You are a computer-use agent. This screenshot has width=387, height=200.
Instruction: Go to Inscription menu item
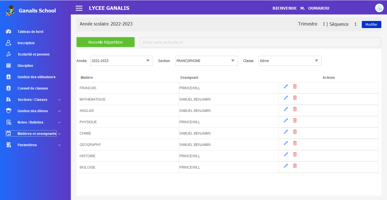26,43
